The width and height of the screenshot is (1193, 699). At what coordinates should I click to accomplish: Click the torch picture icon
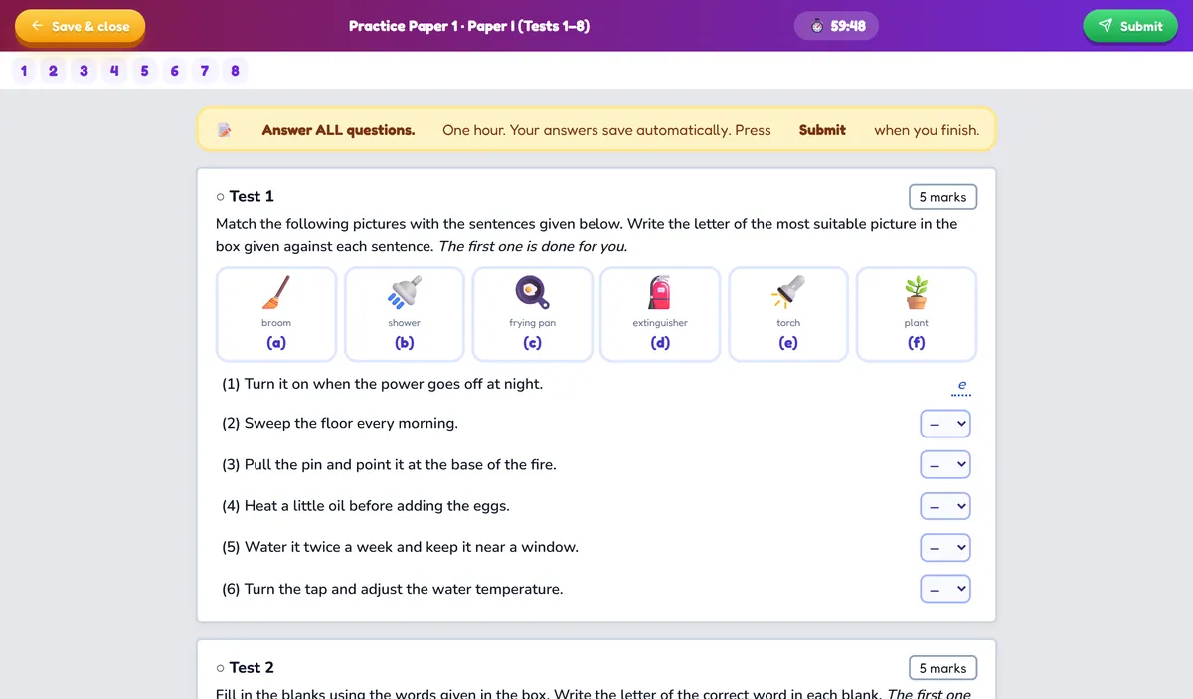tap(788, 291)
